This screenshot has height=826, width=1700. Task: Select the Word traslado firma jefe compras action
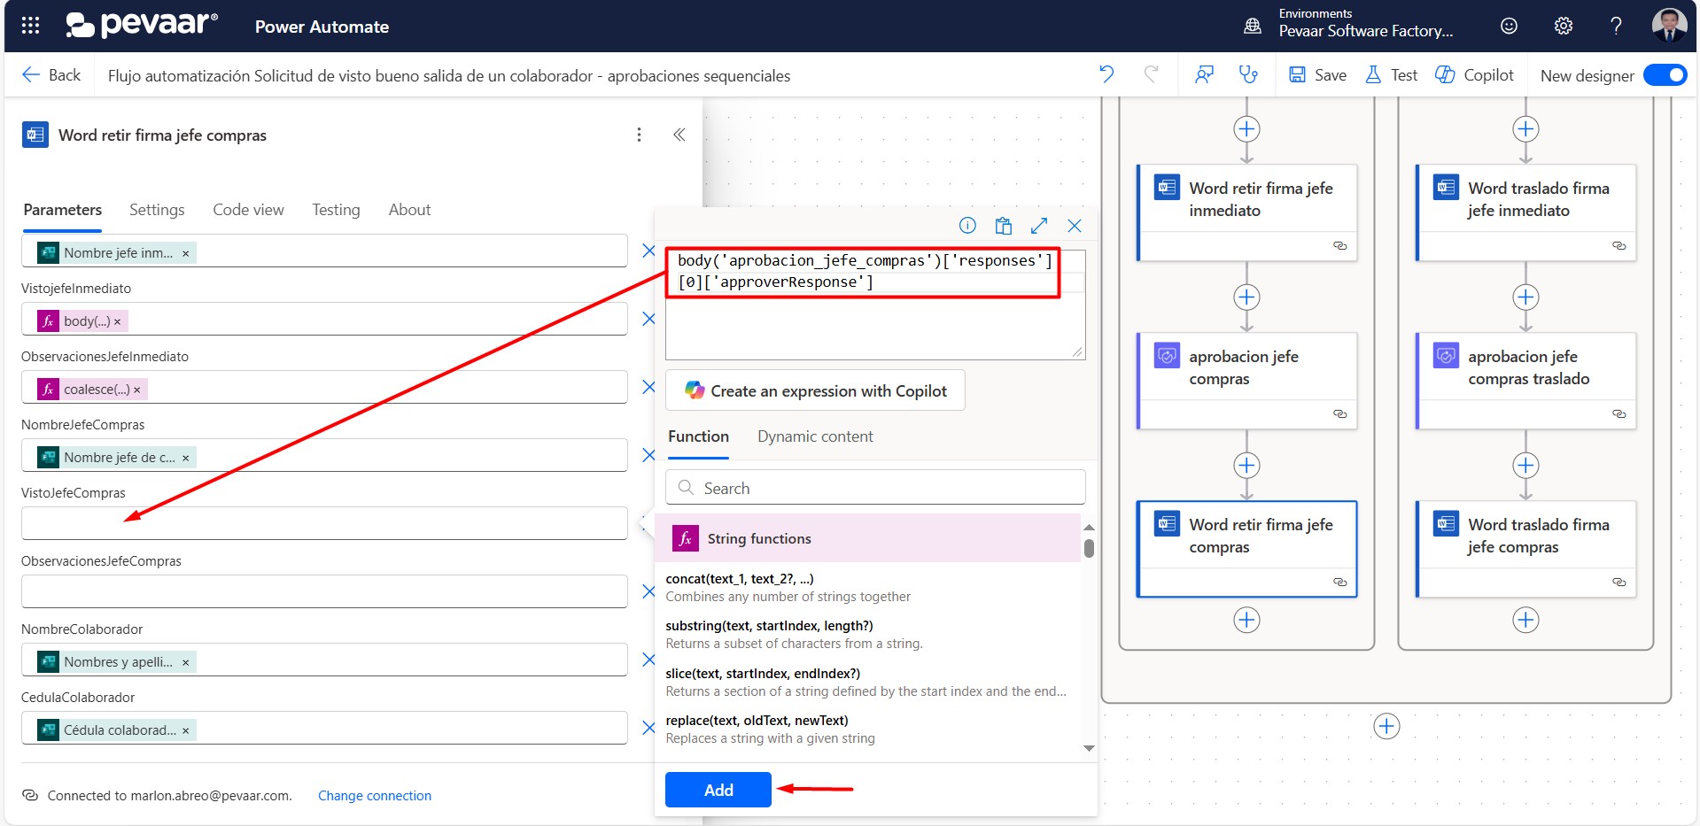click(x=1526, y=549)
